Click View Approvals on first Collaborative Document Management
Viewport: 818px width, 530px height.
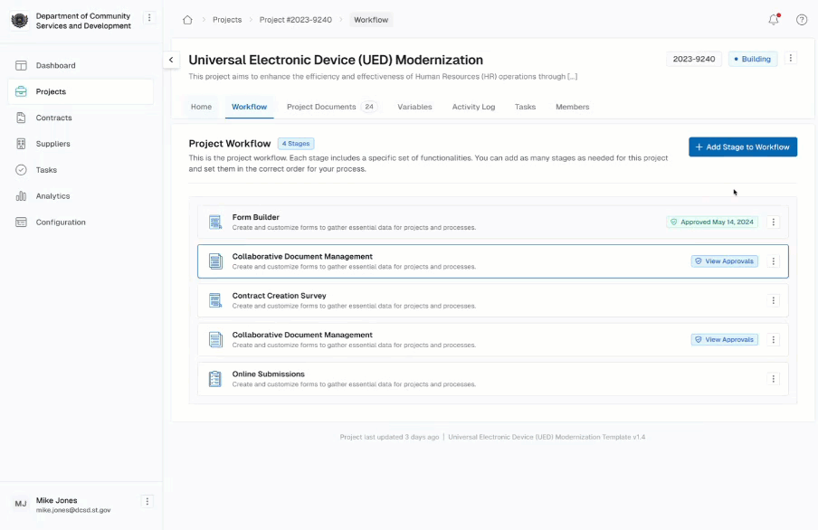(725, 261)
